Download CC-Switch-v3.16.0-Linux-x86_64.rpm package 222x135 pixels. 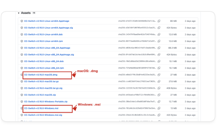pyautogui.click(x=44, y=68)
